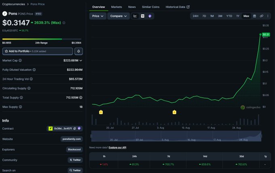Click the yellow event marker near 20. Jul
275x173 pixels.
point(101,112)
